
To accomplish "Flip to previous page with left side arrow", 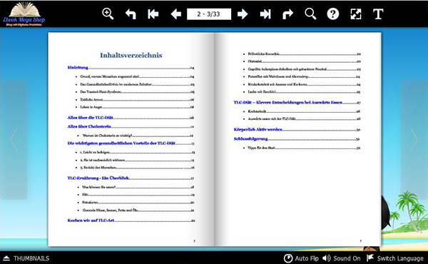I will point(14,140).
